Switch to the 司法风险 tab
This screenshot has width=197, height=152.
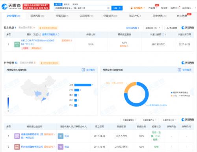38,16
